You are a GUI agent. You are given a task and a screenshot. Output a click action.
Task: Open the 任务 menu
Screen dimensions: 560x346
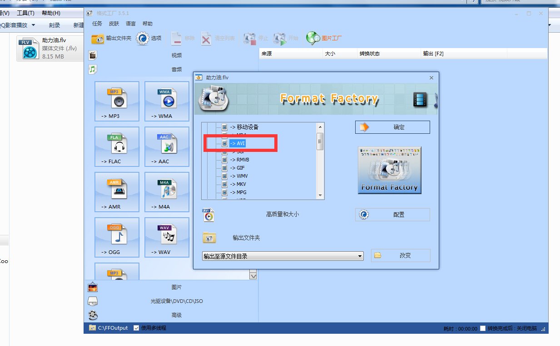tap(97, 24)
